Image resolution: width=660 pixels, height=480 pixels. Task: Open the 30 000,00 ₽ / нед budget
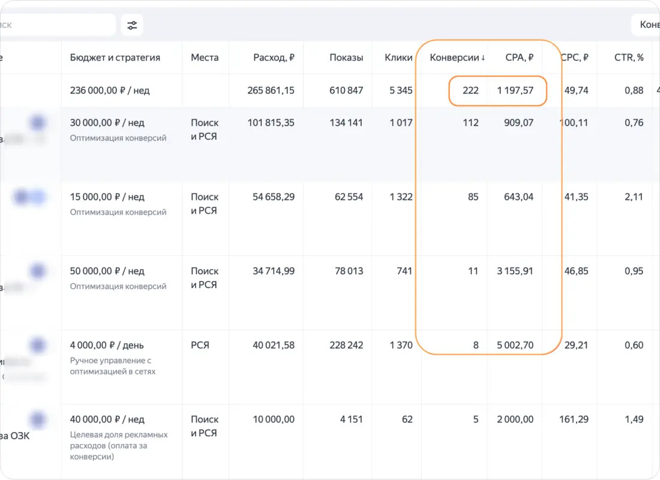pos(107,123)
